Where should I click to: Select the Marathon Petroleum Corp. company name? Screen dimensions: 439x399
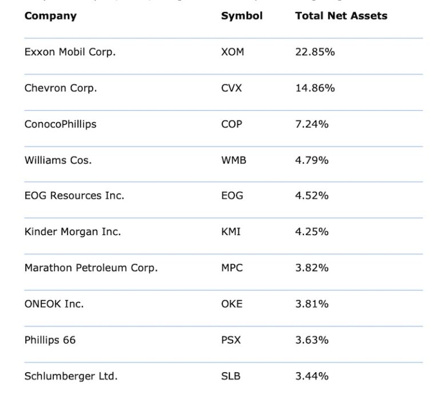point(91,268)
